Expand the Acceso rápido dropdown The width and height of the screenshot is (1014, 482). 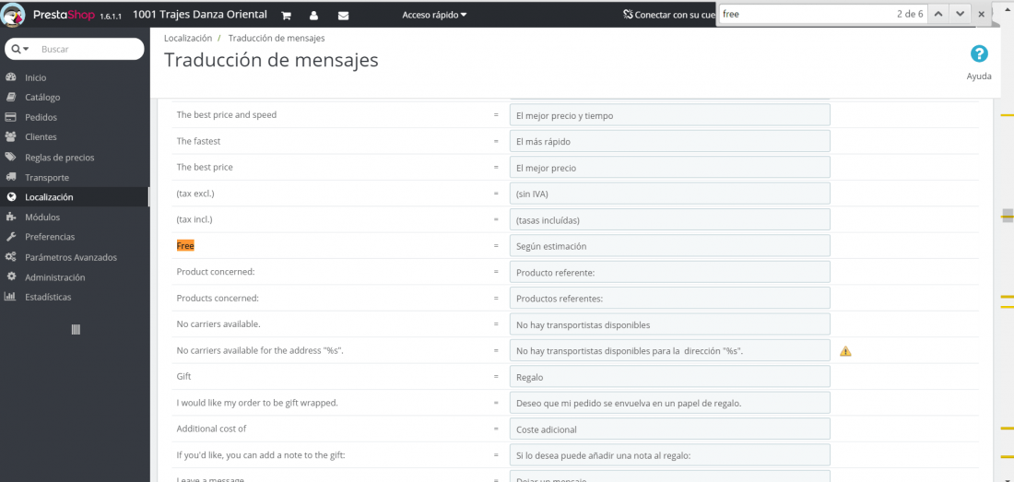pos(434,14)
